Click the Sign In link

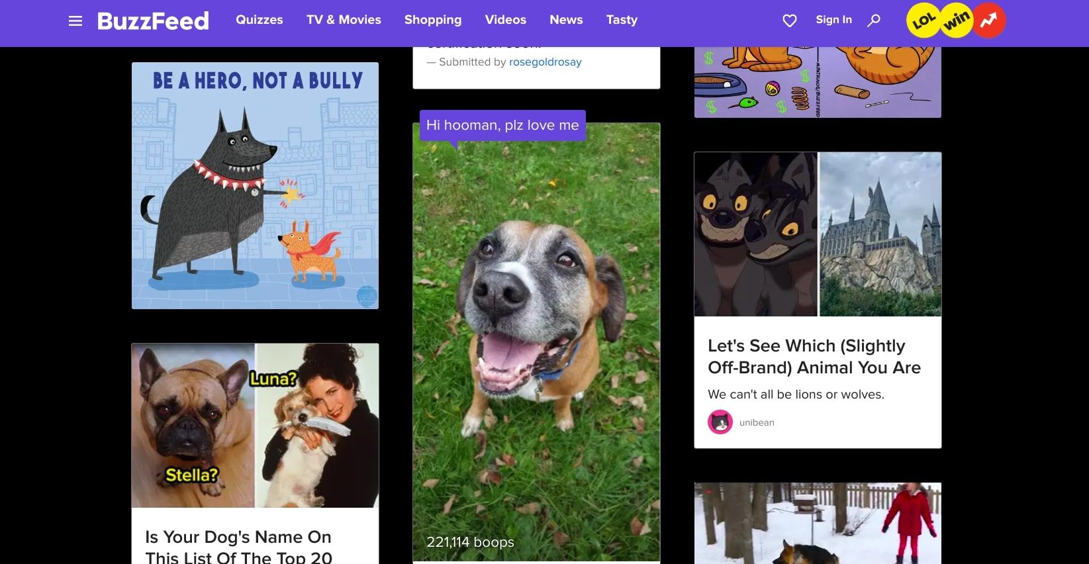click(833, 20)
